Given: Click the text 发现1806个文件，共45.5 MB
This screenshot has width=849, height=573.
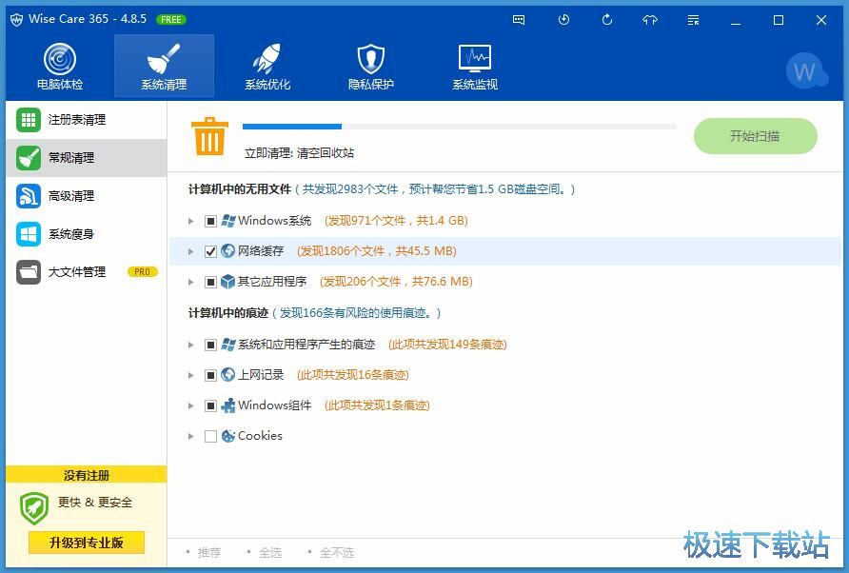Looking at the screenshot, I should coord(376,251).
